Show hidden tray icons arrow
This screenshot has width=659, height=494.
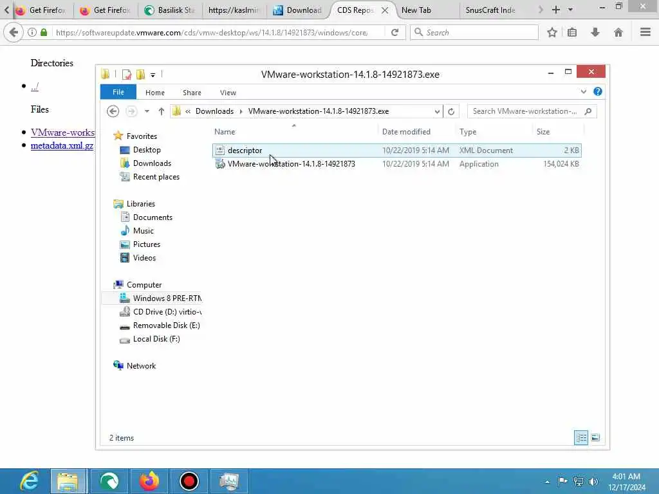tap(547, 482)
